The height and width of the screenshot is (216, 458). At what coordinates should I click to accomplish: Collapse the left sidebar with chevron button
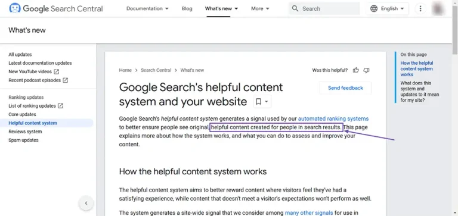(x=86, y=203)
